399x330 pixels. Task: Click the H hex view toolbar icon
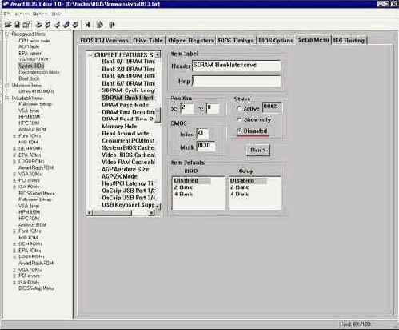87,25
